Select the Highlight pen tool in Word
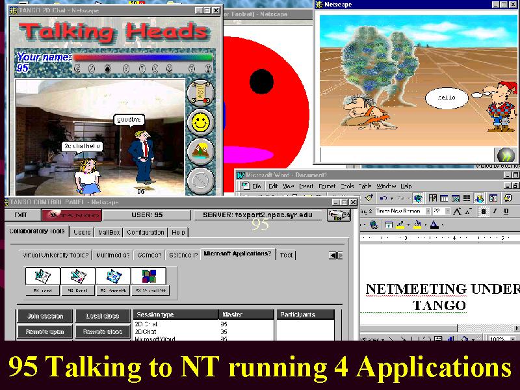 pyautogui.click(x=400, y=225)
